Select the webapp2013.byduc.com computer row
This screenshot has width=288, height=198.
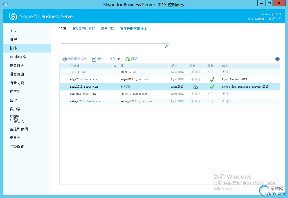[x=170, y=101]
